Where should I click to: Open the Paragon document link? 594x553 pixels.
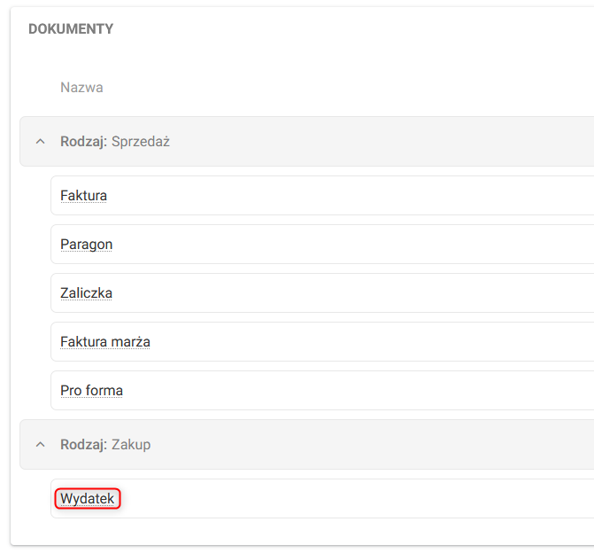tap(86, 244)
